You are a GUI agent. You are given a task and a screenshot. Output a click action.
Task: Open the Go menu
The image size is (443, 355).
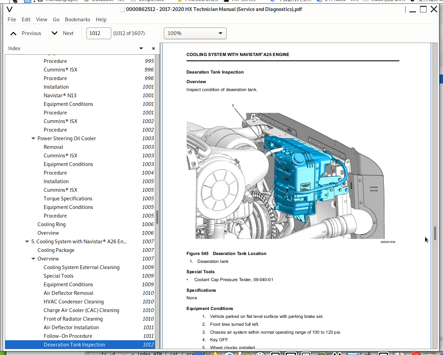coord(56,20)
